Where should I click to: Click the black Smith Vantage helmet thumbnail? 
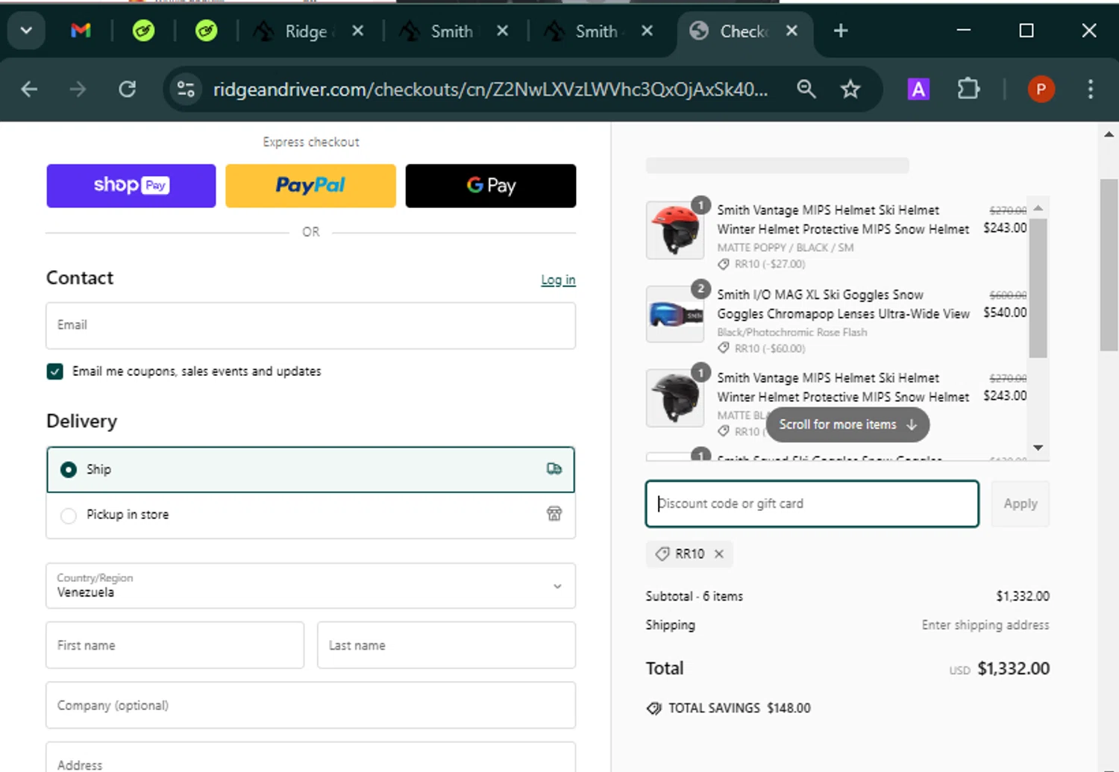[675, 398]
